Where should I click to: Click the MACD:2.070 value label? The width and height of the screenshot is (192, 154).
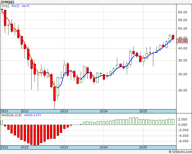pyautogui.click(x=33, y=115)
